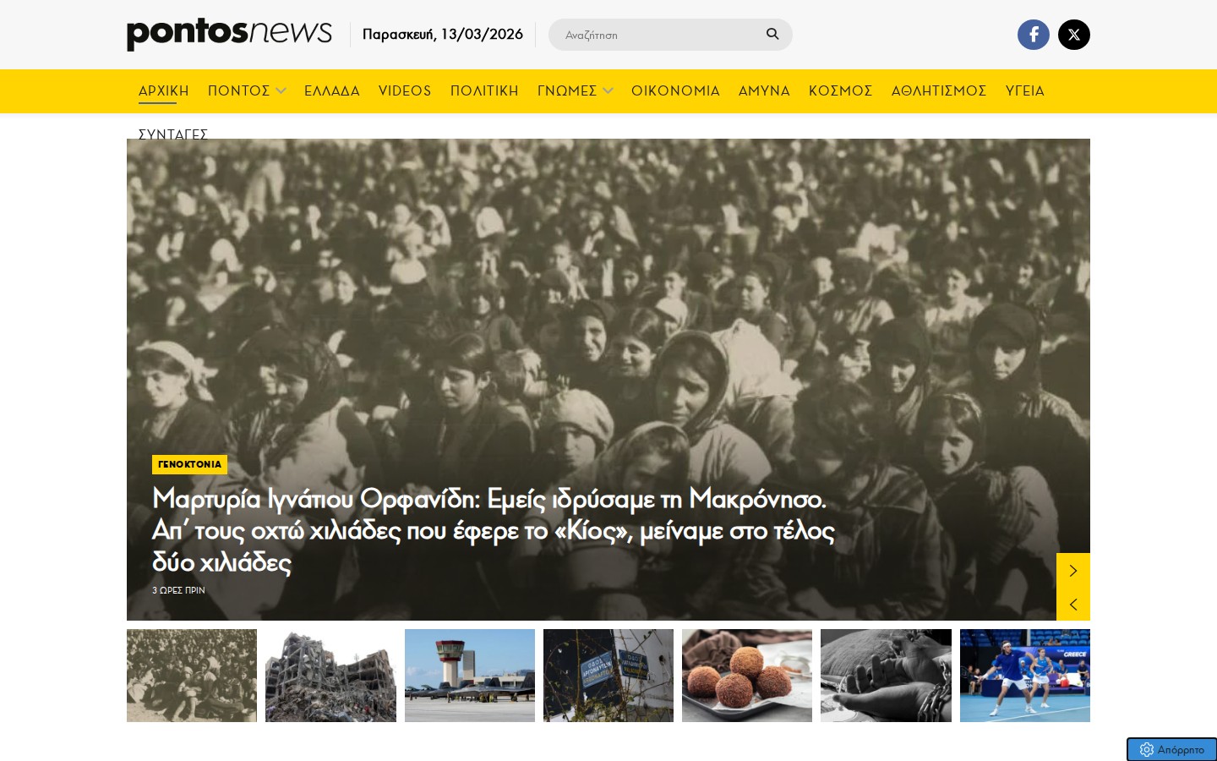Go to next slide with right arrow
Image resolution: width=1217 pixels, height=761 pixels.
[x=1072, y=571]
